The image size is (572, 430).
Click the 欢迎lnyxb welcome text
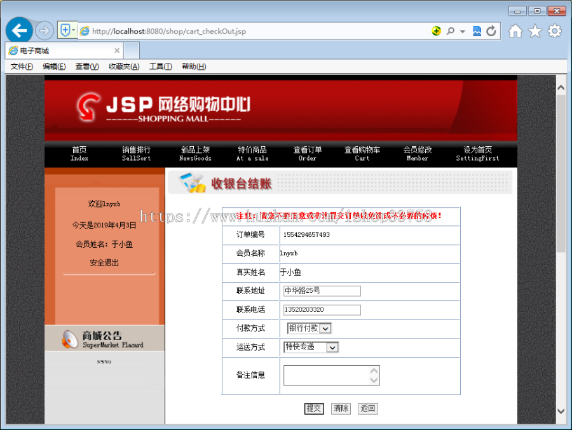[x=104, y=204]
